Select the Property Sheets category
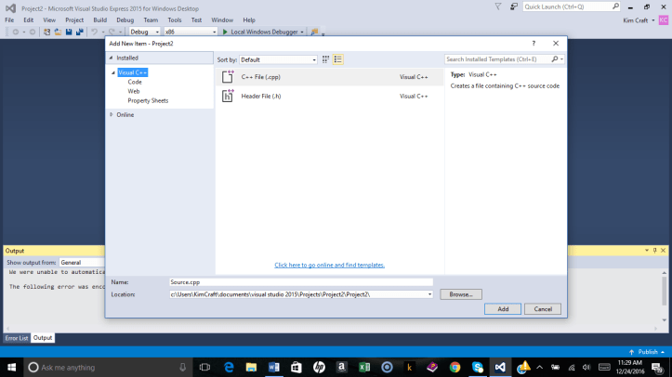 [x=148, y=100]
